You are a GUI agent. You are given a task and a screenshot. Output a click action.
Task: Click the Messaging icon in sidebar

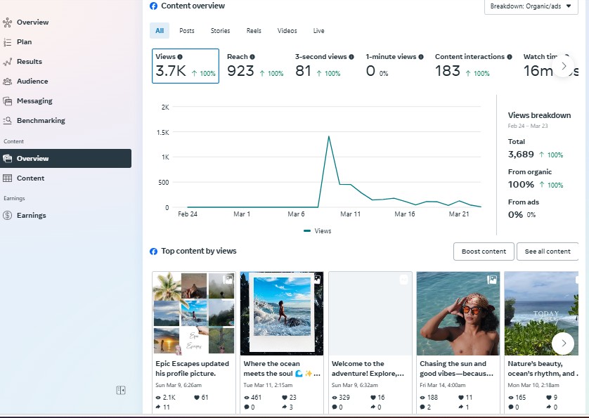pos(7,101)
